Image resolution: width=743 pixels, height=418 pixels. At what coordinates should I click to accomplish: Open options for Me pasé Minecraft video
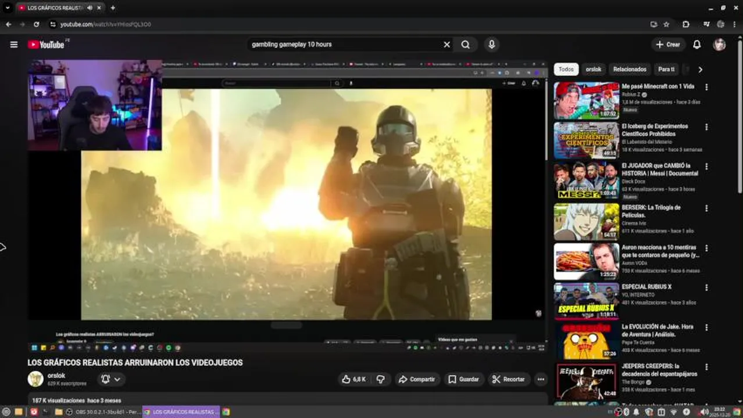click(706, 87)
